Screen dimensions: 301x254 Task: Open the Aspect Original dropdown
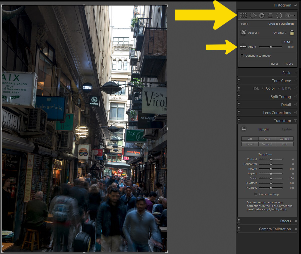tap(280, 33)
